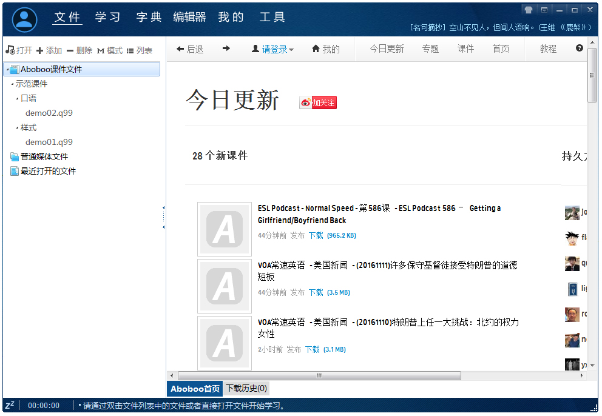Open the 工具 menu
Image resolution: width=602 pixels, height=416 pixels.
272,17
